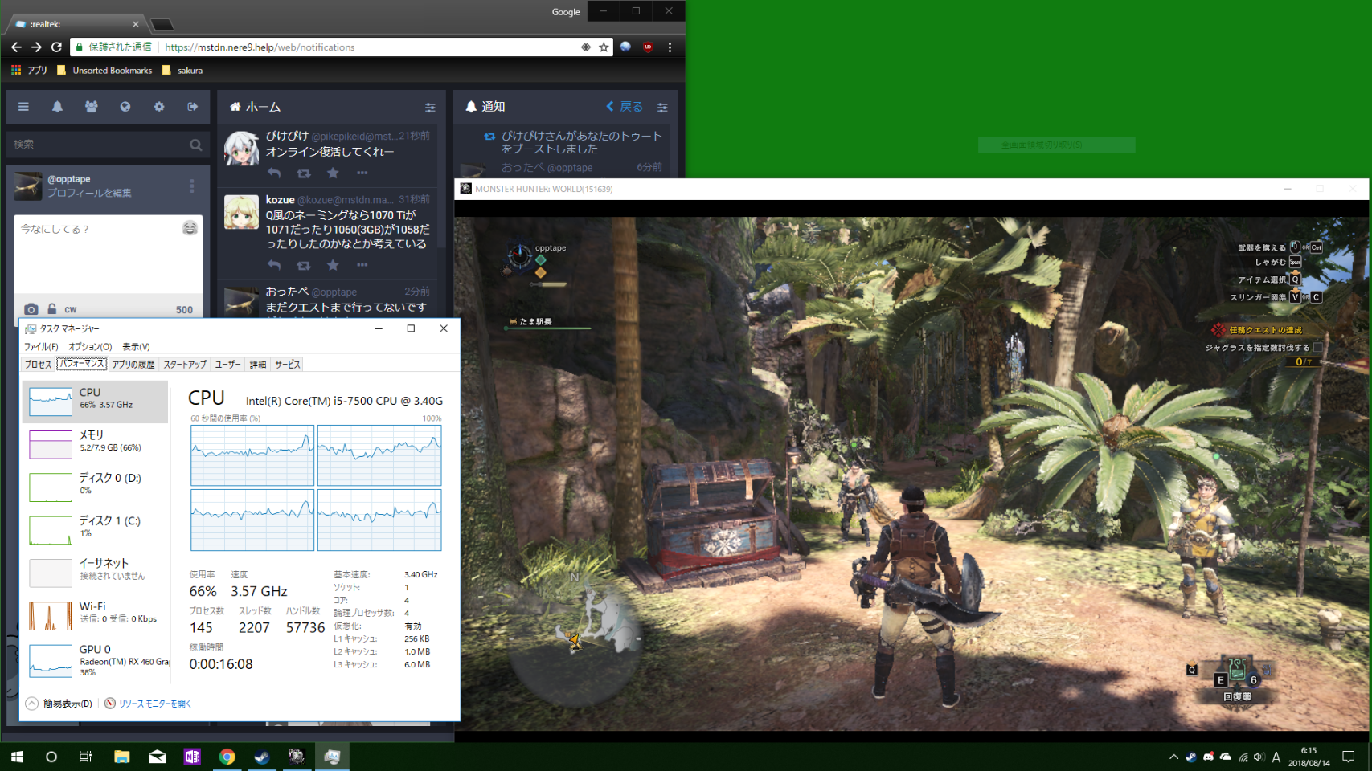Open Windows Task View button
The image size is (1372, 771).
(x=86, y=757)
